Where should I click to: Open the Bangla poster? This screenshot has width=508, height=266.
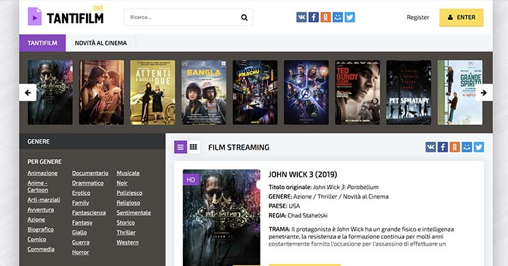pyautogui.click(x=204, y=93)
